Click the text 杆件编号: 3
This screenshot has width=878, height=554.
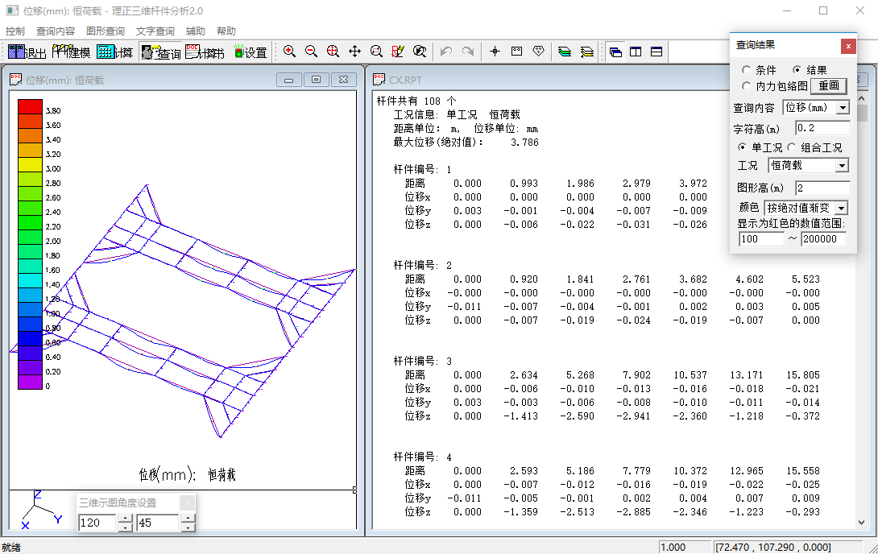[423, 362]
